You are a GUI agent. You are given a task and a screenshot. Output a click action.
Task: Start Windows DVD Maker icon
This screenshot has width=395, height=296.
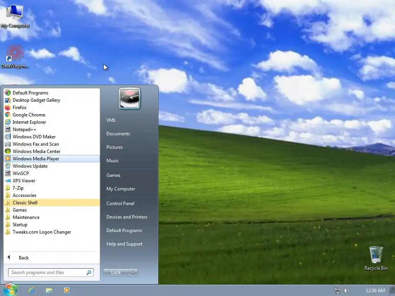pyautogui.click(x=8, y=137)
